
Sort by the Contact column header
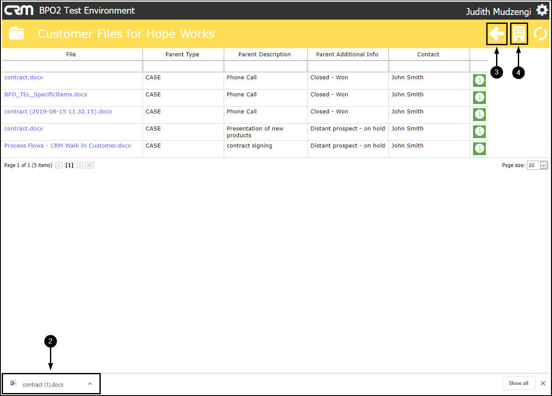pyautogui.click(x=428, y=55)
